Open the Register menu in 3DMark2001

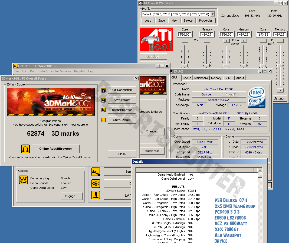pos(80,71)
